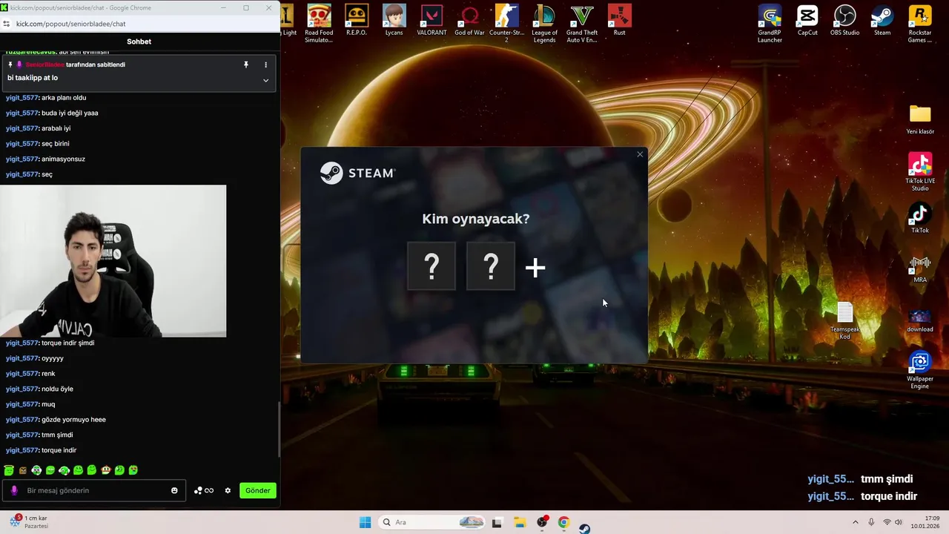Switch to Steam on the taskbar
The image size is (949, 534).
585,528
